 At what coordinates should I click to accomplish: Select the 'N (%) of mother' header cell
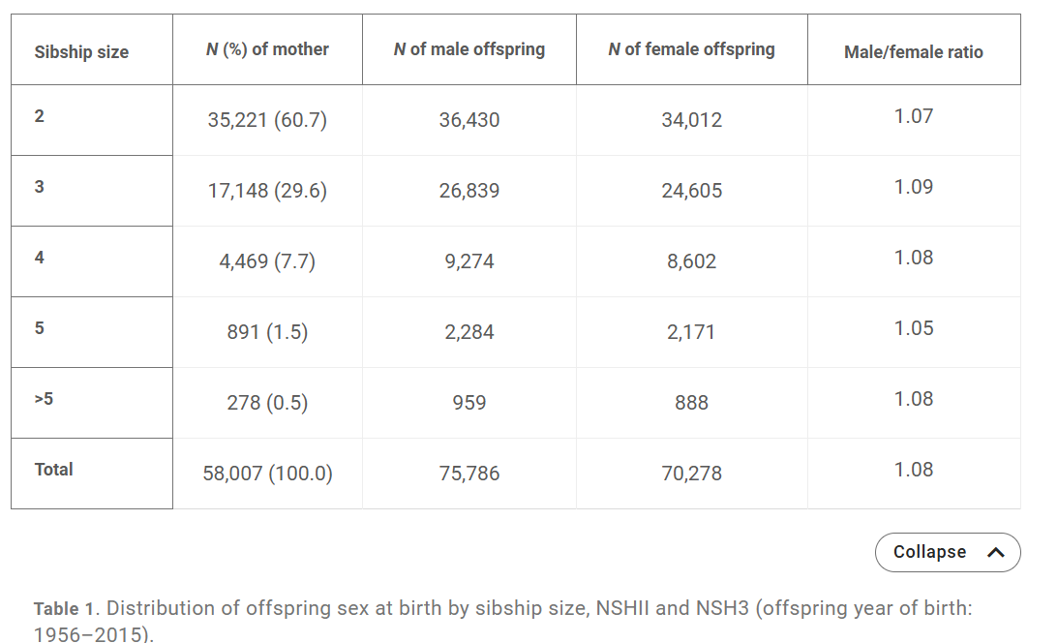point(267,49)
